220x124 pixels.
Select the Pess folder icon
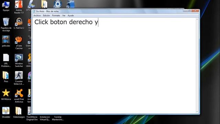point(6,77)
